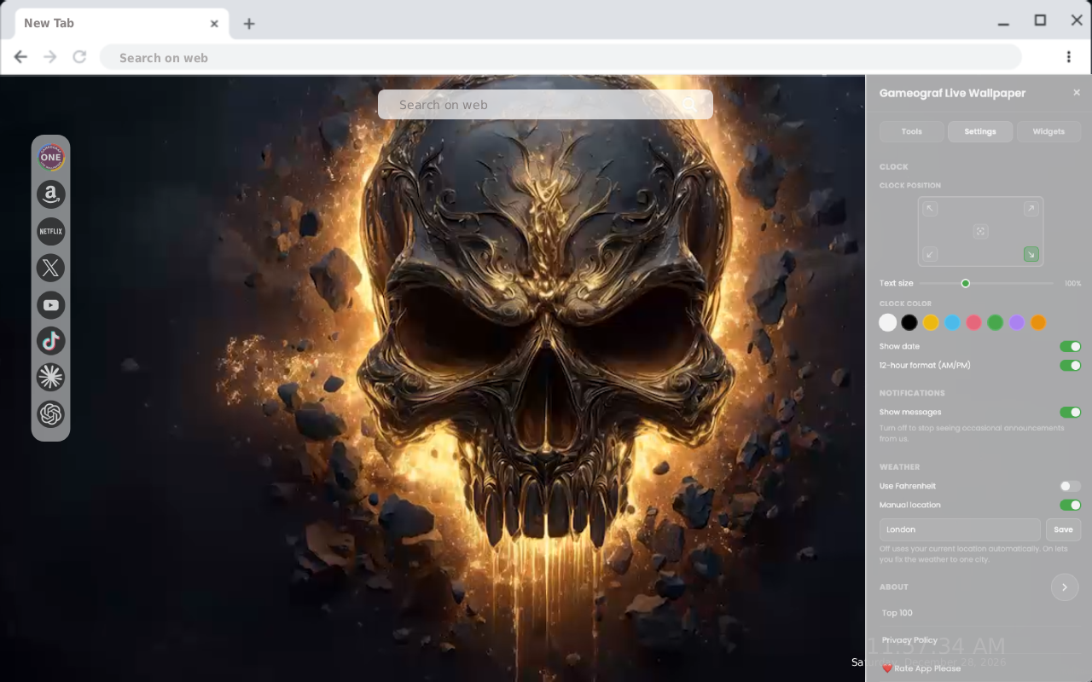The width and height of the screenshot is (1092, 682).
Task: Turn off the Show messages toggle
Action: (x=1070, y=412)
